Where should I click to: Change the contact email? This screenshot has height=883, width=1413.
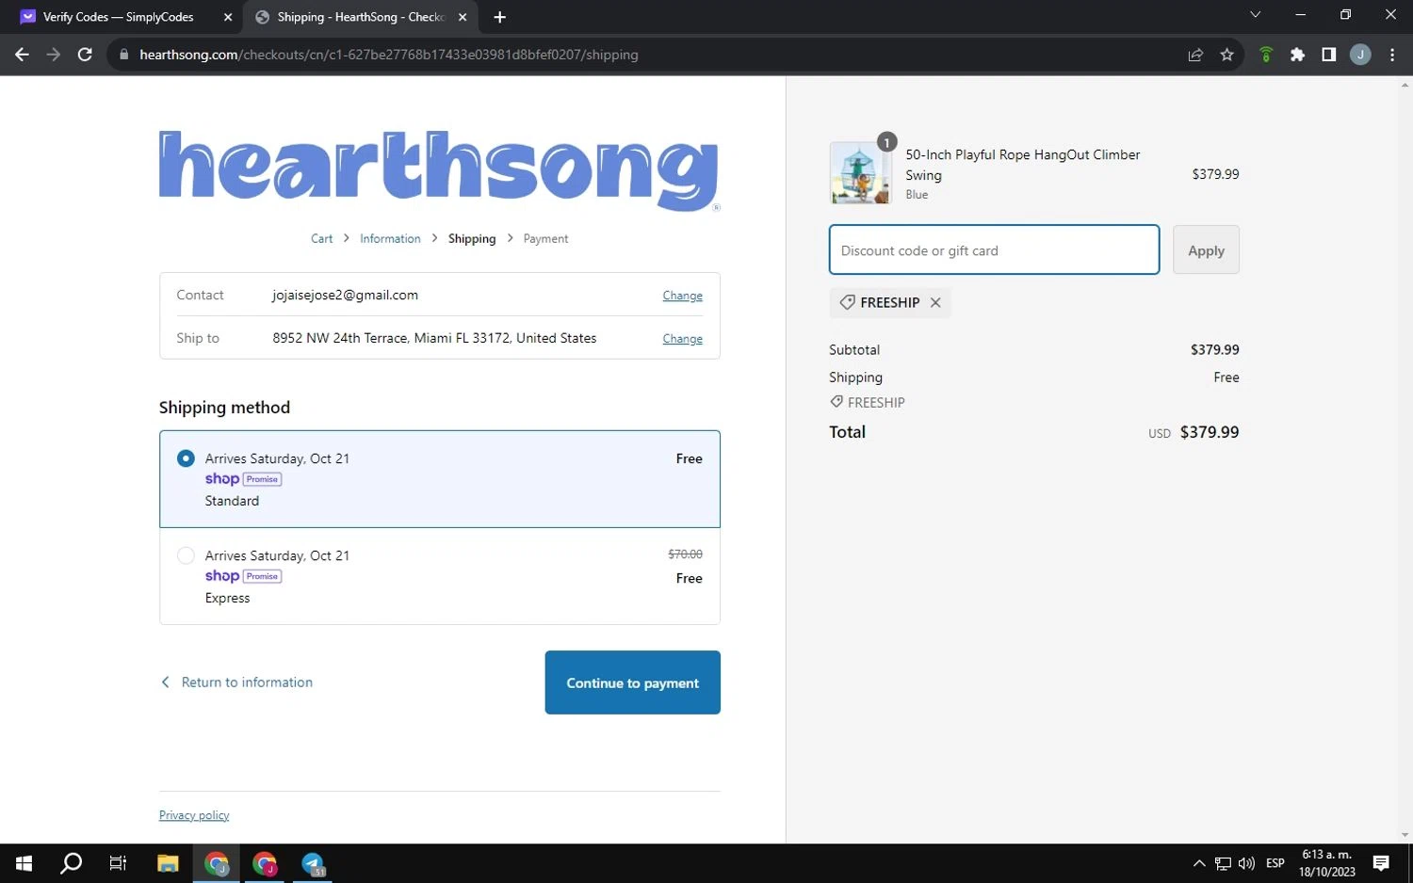[x=682, y=296]
